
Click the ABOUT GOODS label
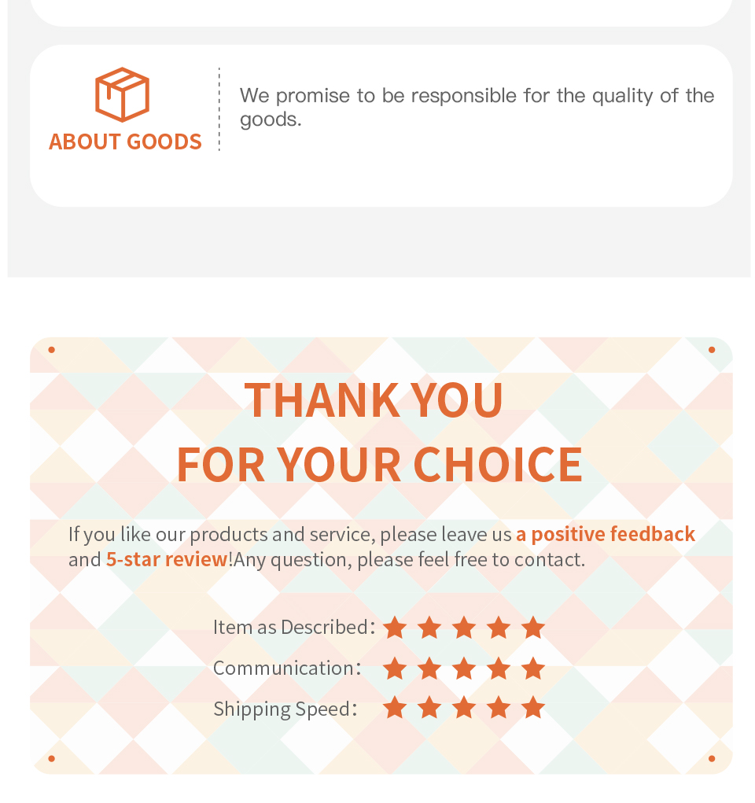tap(125, 142)
